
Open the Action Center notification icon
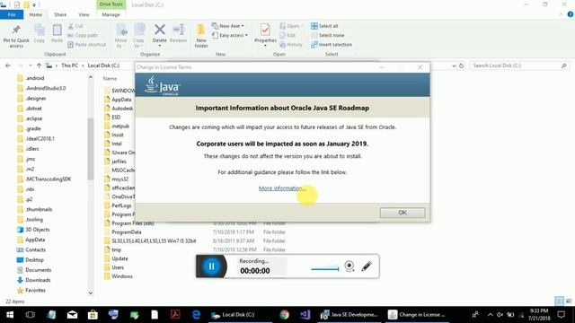tap(561, 315)
